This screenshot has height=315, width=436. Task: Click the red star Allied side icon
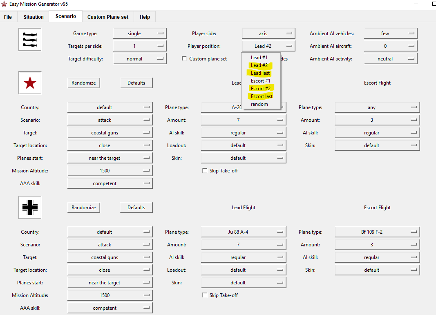tap(30, 83)
